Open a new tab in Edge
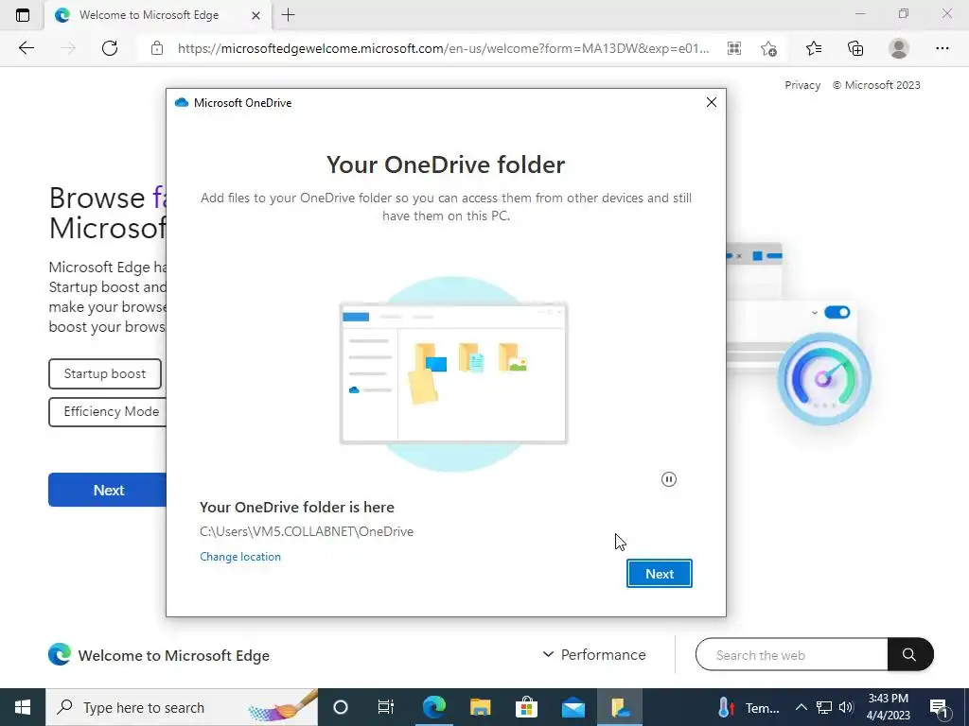Screen dimensions: 969x726 (x=288, y=15)
